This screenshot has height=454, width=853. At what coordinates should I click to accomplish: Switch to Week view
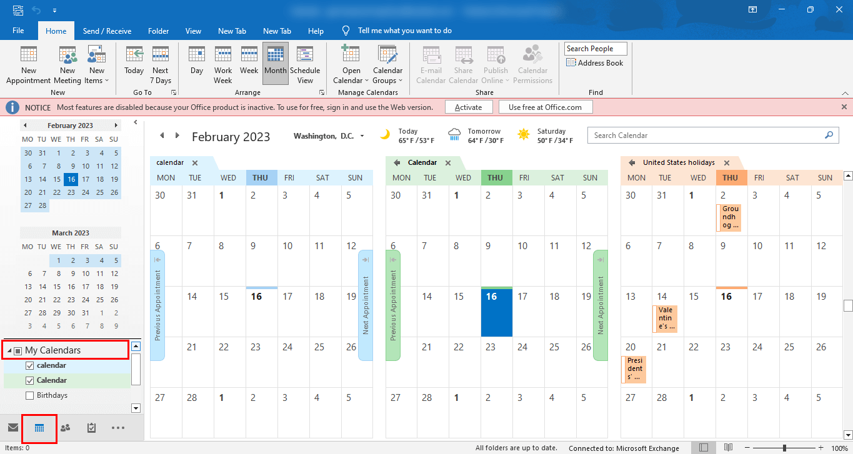coord(249,61)
